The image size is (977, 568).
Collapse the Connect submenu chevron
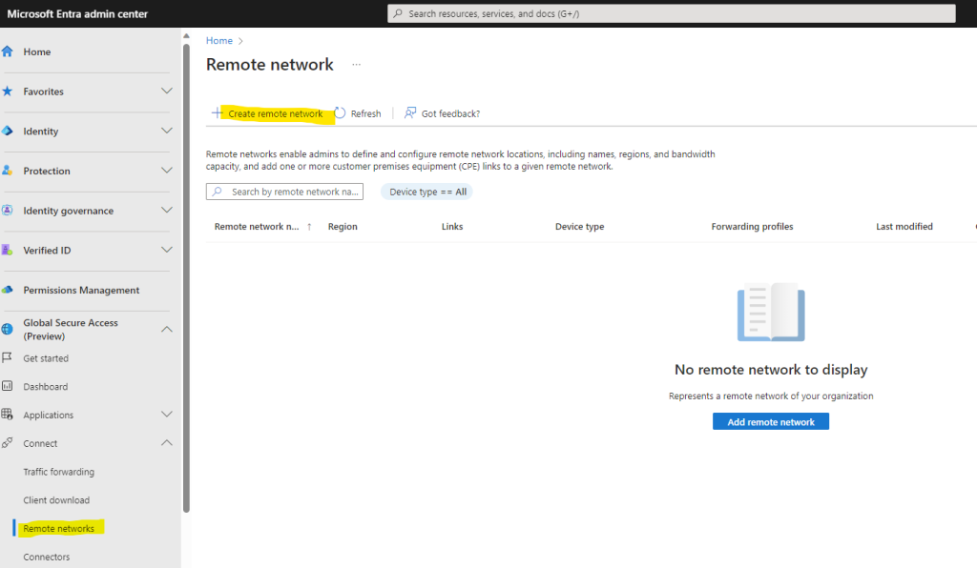[x=166, y=443]
